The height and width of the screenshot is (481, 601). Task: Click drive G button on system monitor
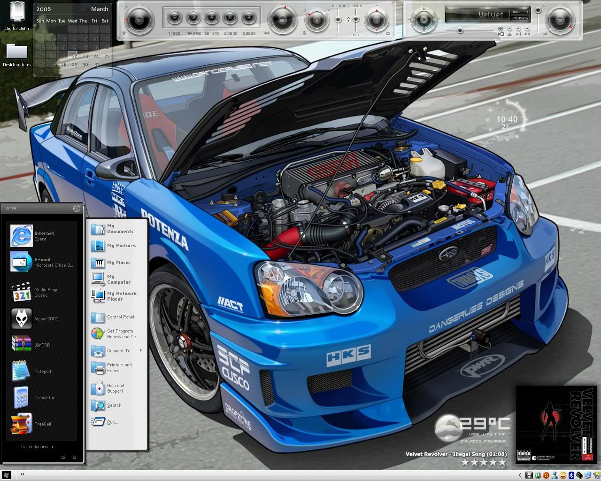pyautogui.click(x=248, y=18)
